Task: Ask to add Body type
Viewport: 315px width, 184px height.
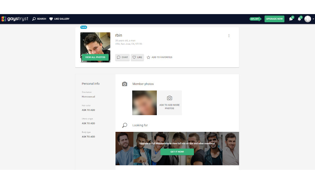Action: (x=88, y=136)
